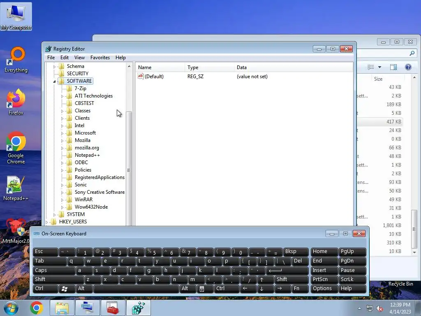Open Explorer view options dropdown arrow
This screenshot has height=316, width=421.
tap(379, 67)
